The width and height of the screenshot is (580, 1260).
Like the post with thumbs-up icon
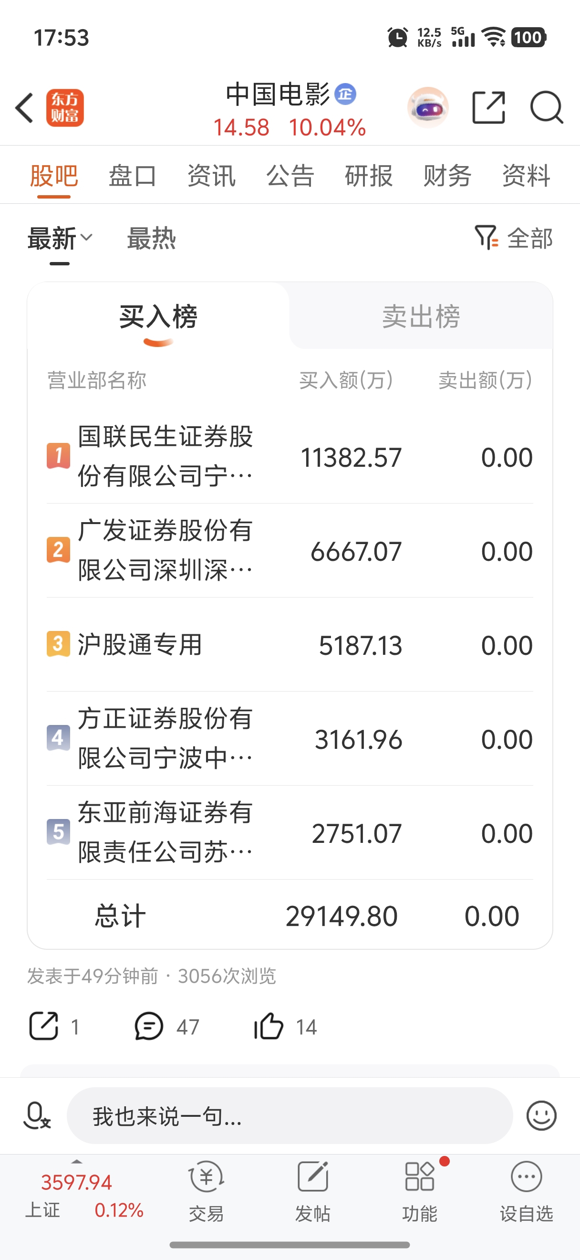pos(268,1026)
